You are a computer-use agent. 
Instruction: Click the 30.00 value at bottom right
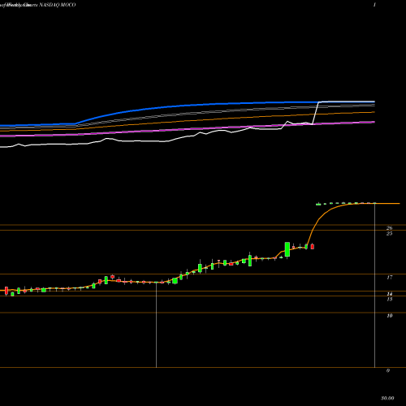[387, 398]
